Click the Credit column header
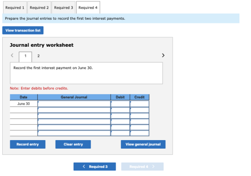Image resolution: width=251 pixels, height=176 pixels. 139,97
